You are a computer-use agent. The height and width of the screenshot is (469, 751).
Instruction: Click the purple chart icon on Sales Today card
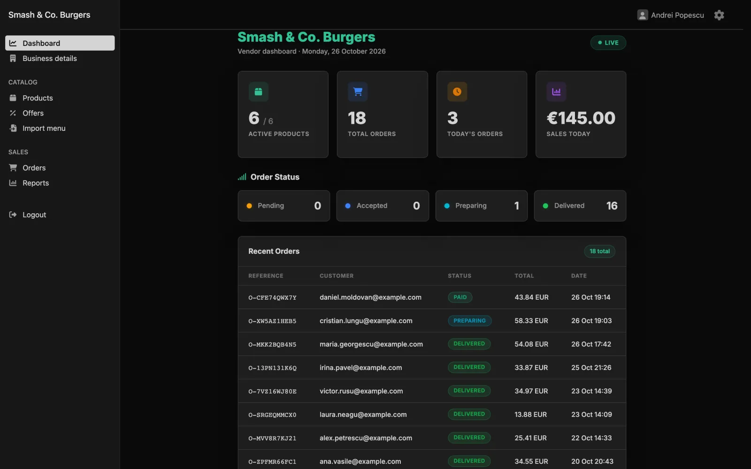tap(556, 92)
